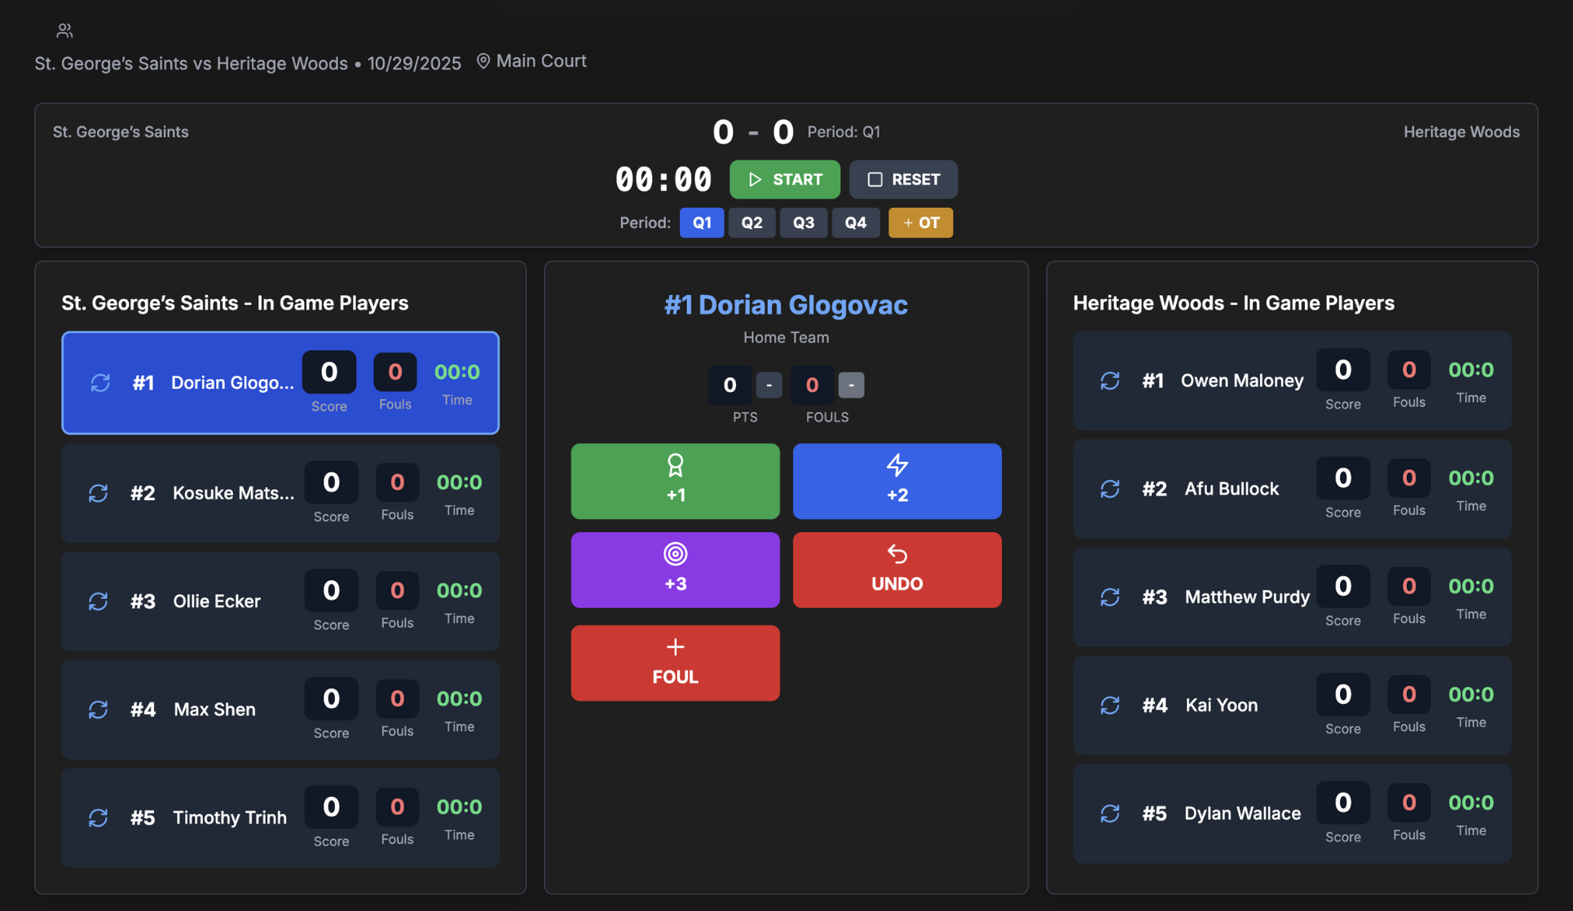The height and width of the screenshot is (911, 1573).
Task: Swap out Dorian Glogovac using substitution icon
Action: [100, 383]
